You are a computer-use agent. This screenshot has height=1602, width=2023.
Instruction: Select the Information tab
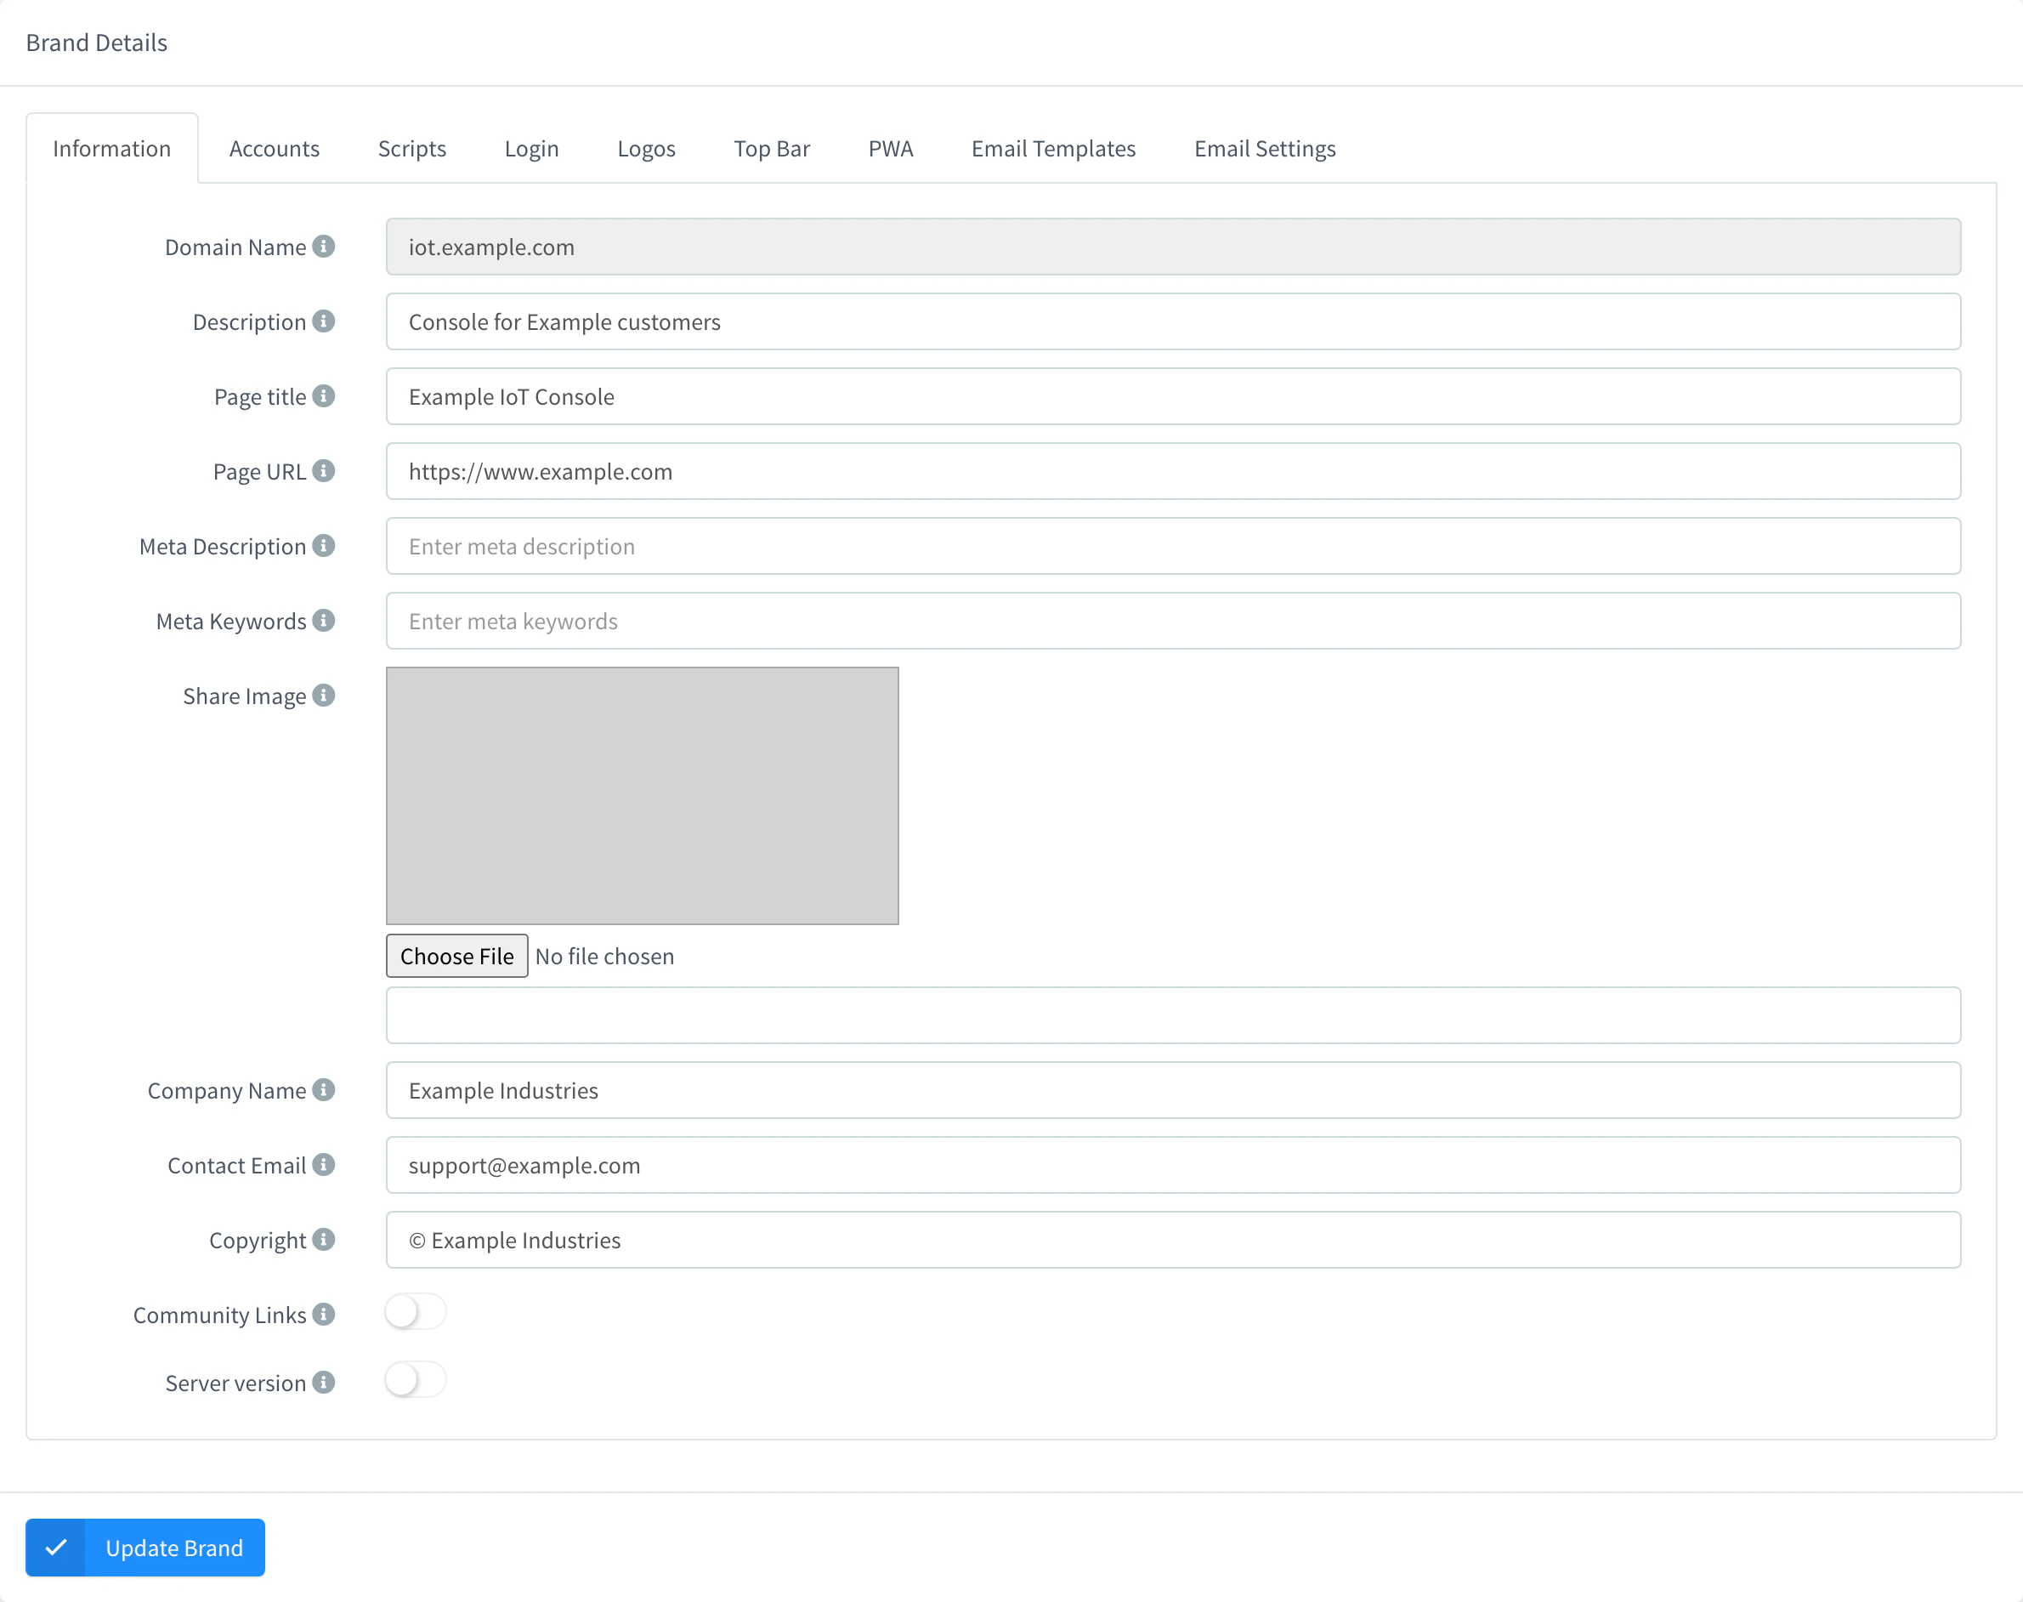111,148
